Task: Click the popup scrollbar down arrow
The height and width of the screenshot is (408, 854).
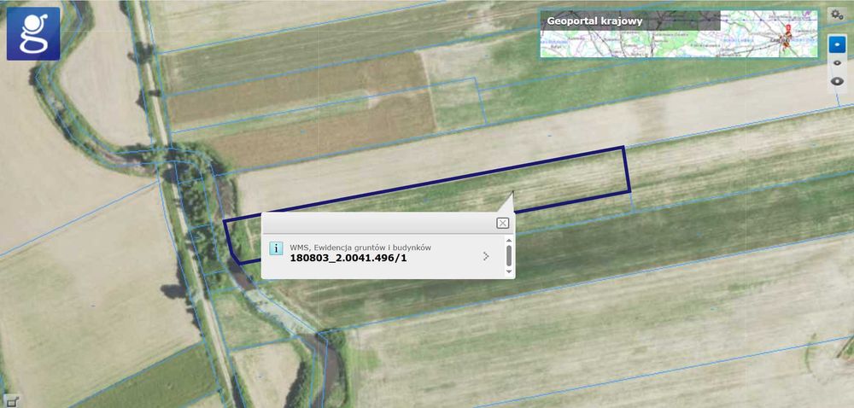Action: [x=509, y=271]
